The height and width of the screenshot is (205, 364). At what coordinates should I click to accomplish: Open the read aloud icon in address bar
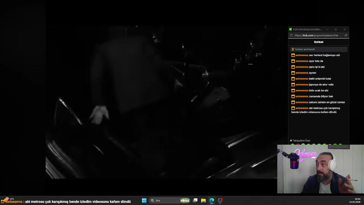pos(346,35)
